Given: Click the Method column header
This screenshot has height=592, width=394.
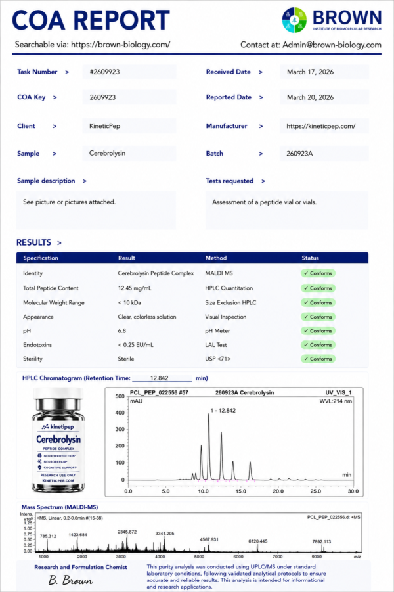Looking at the screenshot, I should (216, 258).
